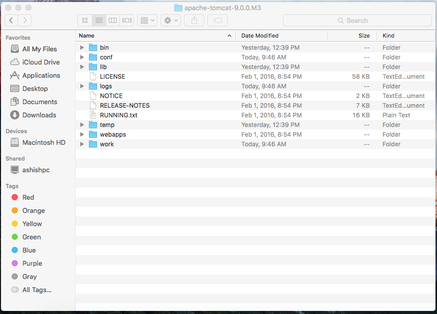This screenshot has width=437, height=314.
Task: Sort by Kind column header
Action: click(x=407, y=36)
